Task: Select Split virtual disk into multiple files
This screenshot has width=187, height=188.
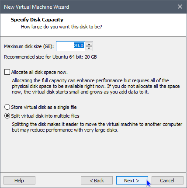Action: tap(7, 116)
